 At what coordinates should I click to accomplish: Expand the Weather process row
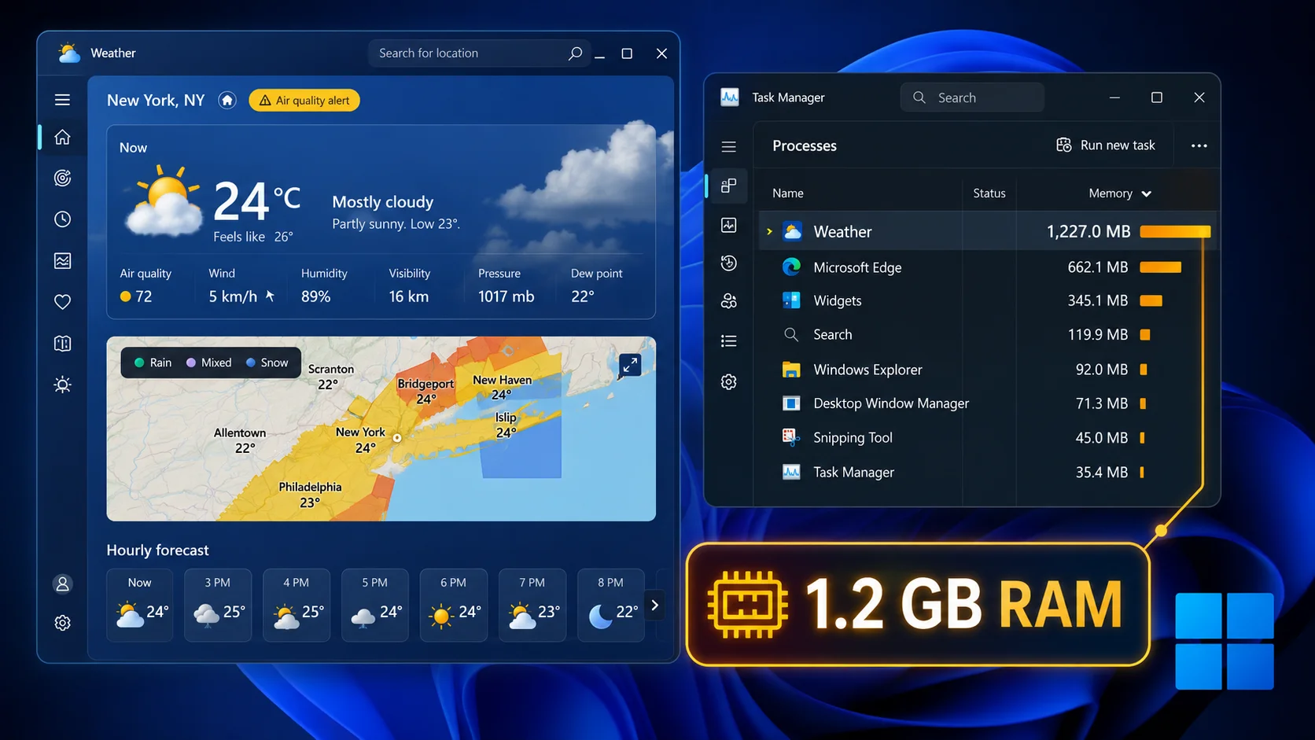769,231
